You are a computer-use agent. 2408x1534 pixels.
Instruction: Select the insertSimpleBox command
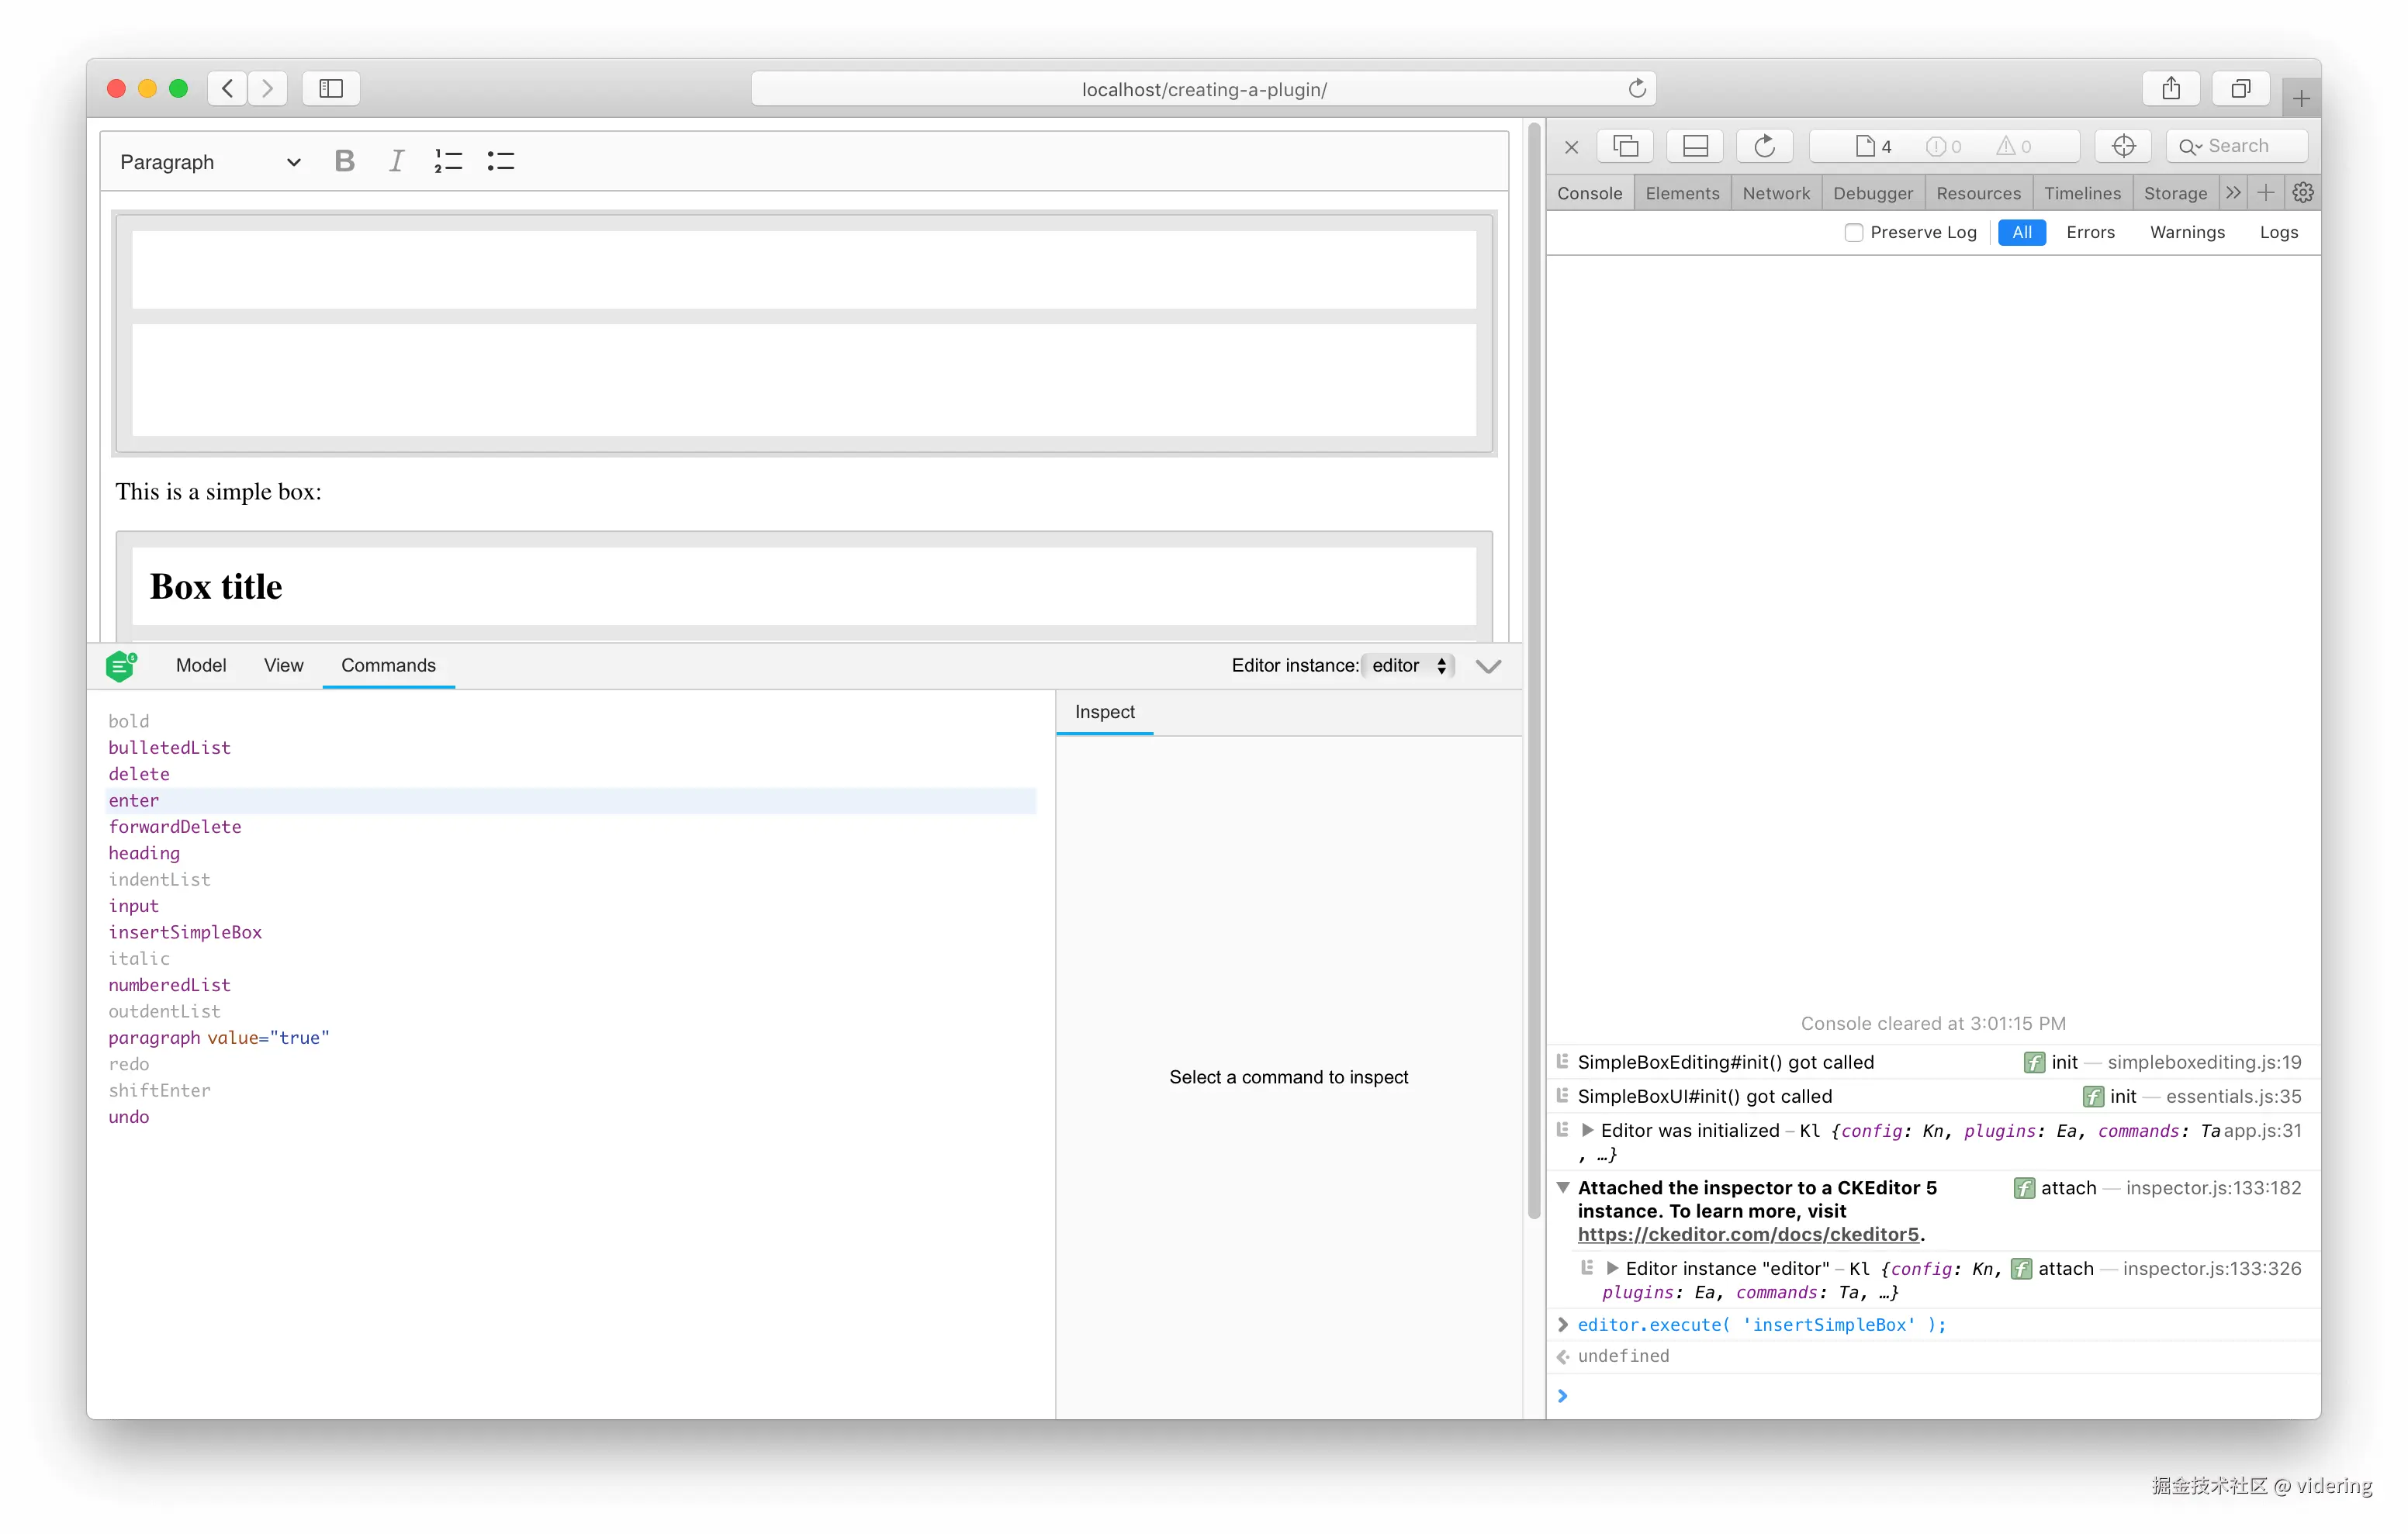[x=185, y=932]
